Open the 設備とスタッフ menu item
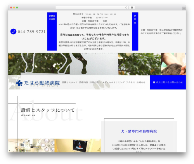 coord(70,82)
